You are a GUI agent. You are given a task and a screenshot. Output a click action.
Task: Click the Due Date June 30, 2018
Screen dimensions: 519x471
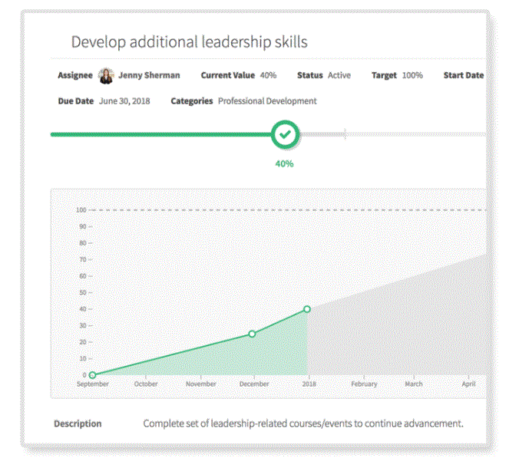(124, 100)
